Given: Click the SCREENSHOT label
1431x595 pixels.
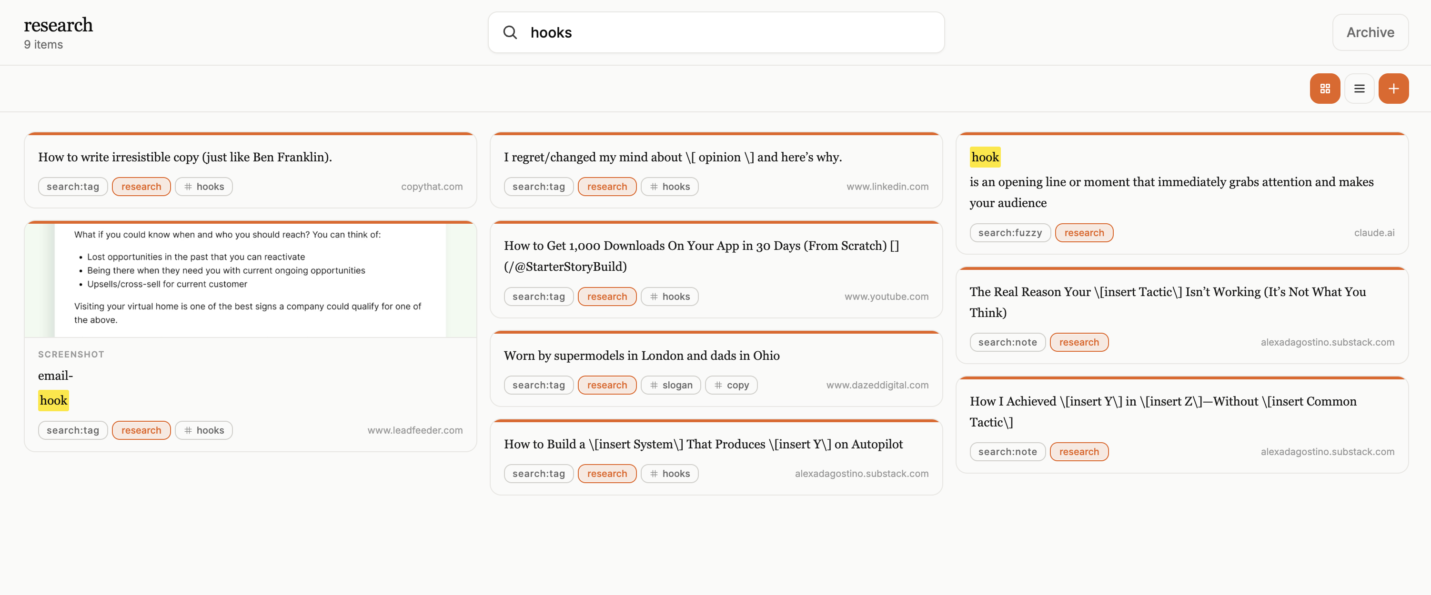Looking at the screenshot, I should [x=71, y=354].
